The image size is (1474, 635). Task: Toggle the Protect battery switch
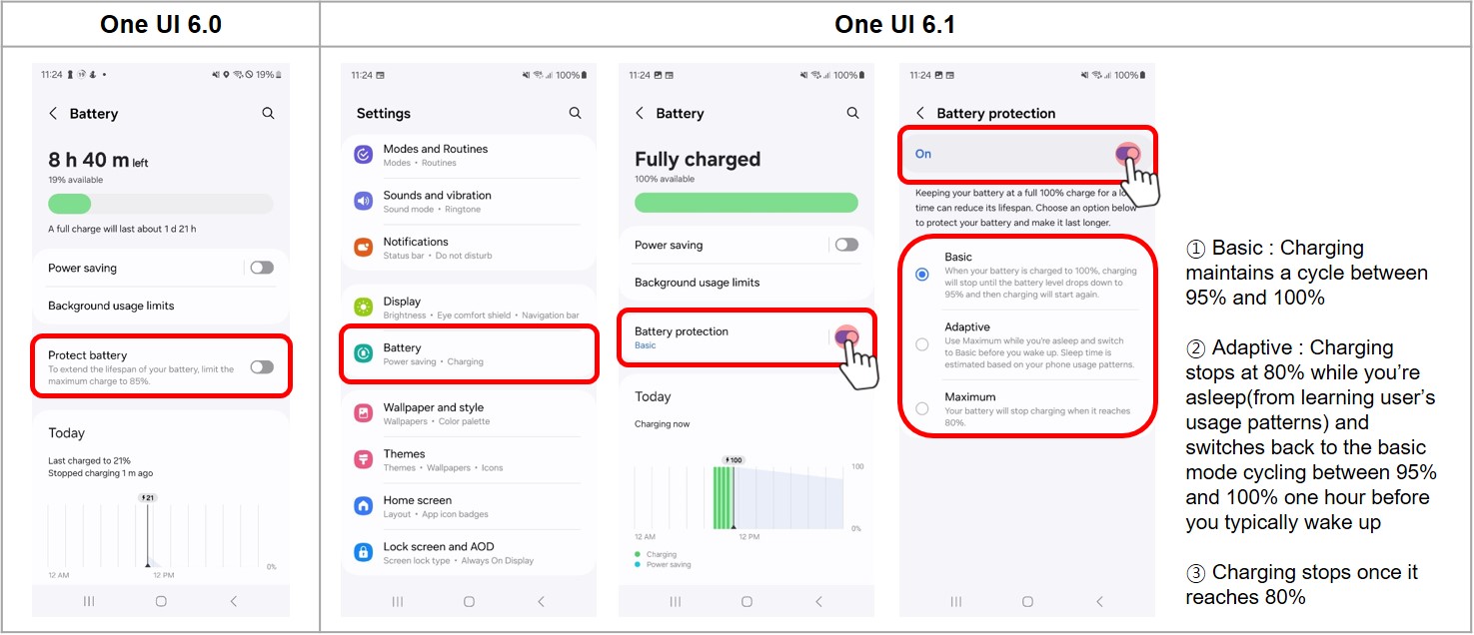click(x=262, y=367)
